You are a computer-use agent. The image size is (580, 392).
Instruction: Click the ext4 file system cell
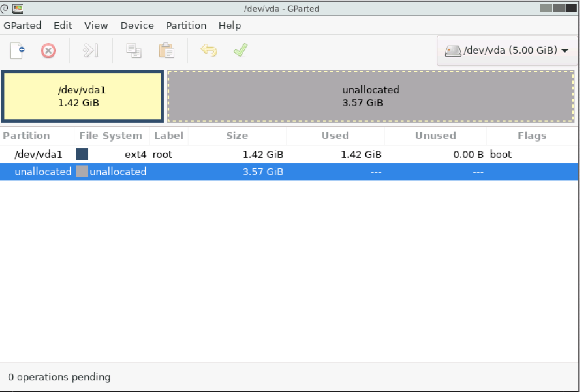click(135, 154)
